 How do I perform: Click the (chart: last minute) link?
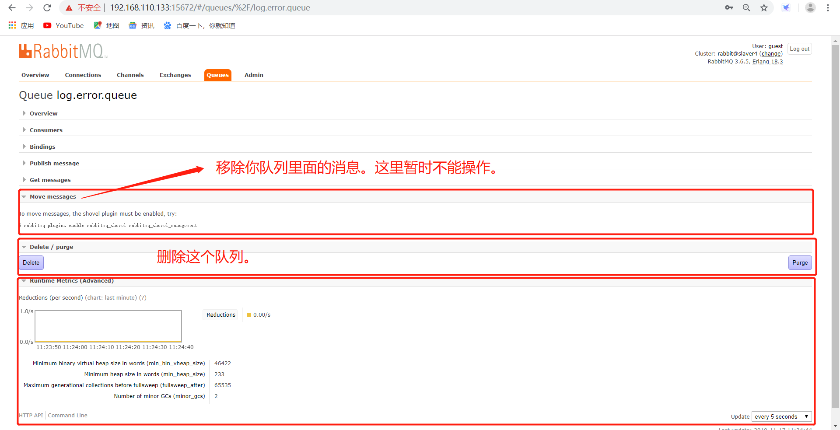[111, 297]
